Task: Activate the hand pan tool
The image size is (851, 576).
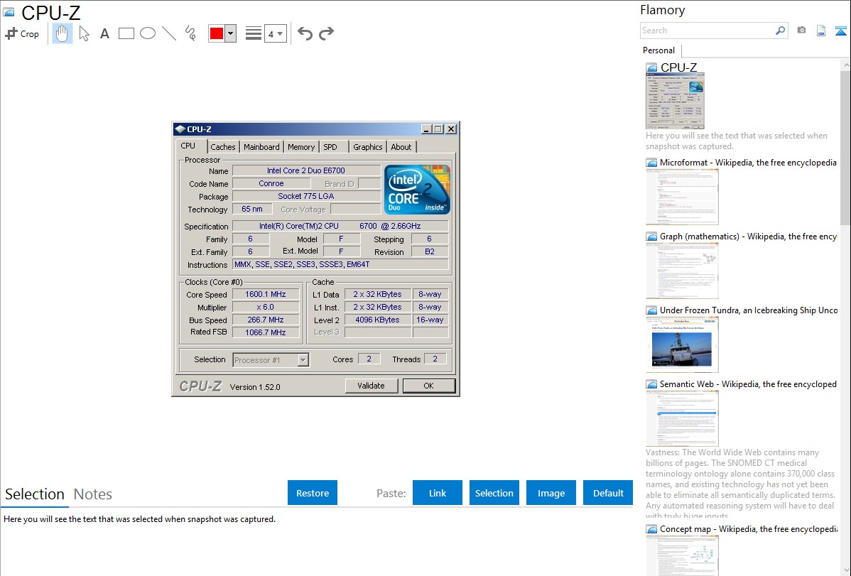Action: [x=63, y=33]
